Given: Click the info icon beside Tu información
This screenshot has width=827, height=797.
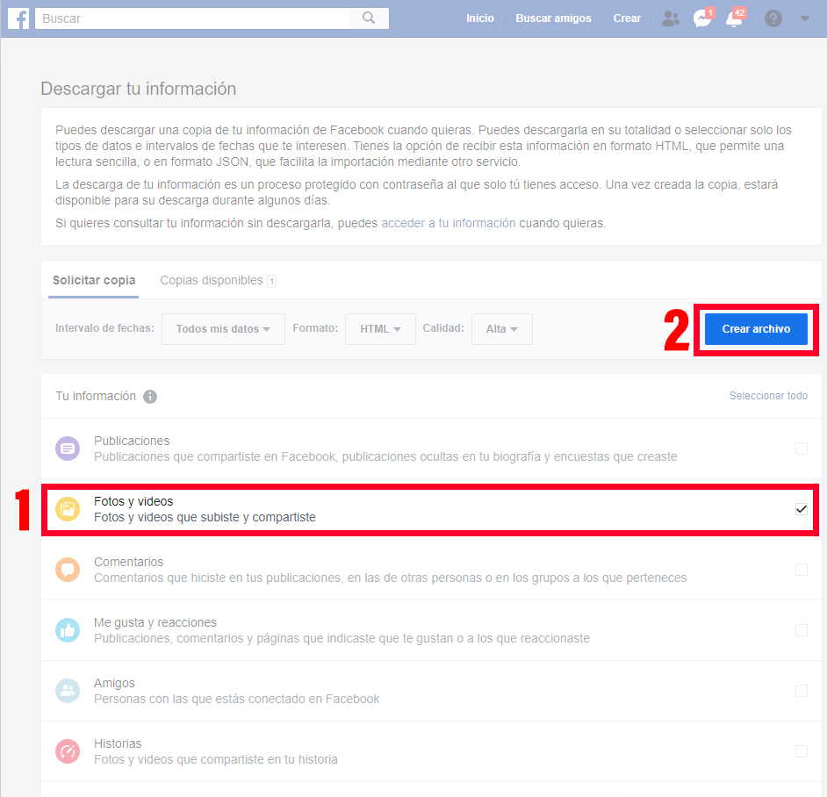Looking at the screenshot, I should (150, 396).
